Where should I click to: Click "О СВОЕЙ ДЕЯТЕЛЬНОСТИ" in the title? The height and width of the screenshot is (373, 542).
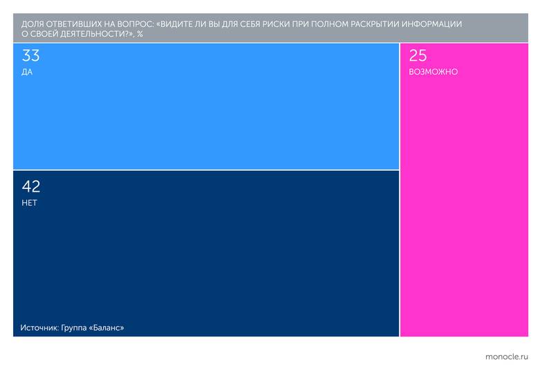tap(69, 33)
